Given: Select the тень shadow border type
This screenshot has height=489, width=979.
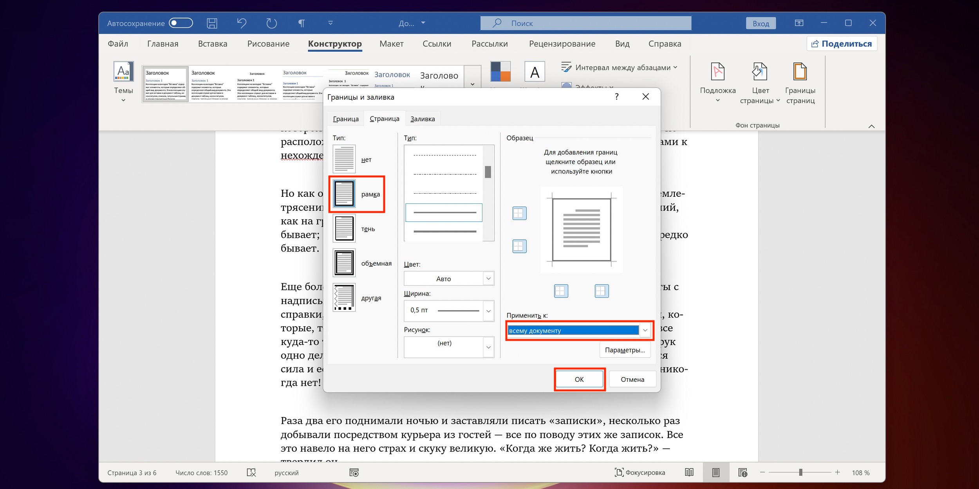Looking at the screenshot, I should [x=345, y=228].
